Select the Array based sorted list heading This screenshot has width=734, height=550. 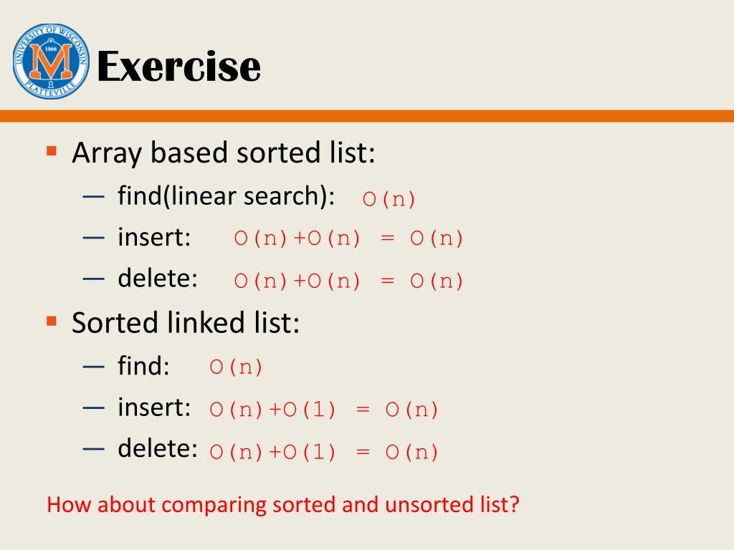coord(224,153)
